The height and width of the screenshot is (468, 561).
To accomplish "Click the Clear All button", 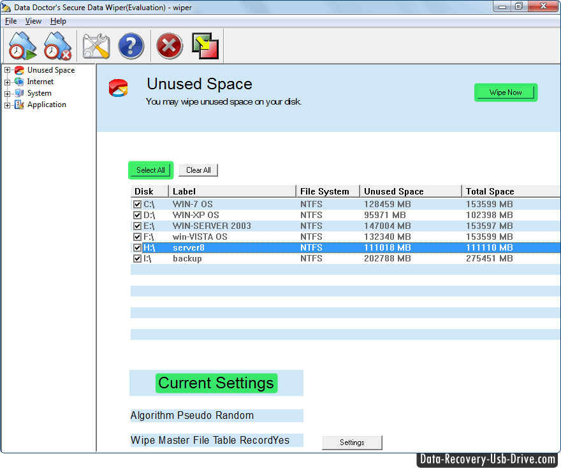I will click(198, 170).
